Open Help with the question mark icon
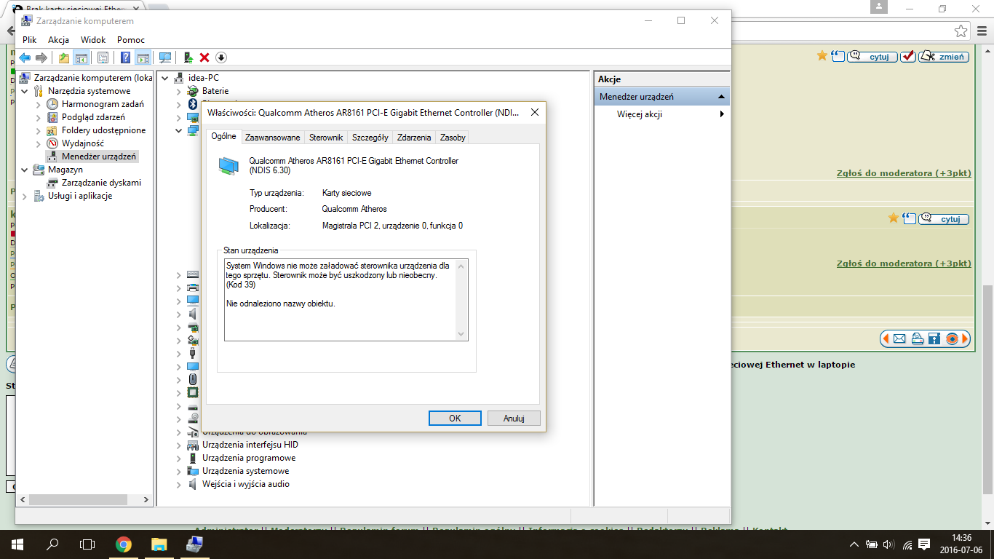The image size is (994, 559). tap(126, 58)
